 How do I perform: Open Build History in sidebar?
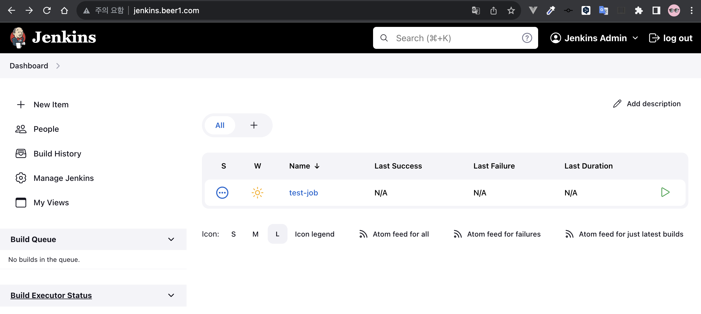pos(57,154)
